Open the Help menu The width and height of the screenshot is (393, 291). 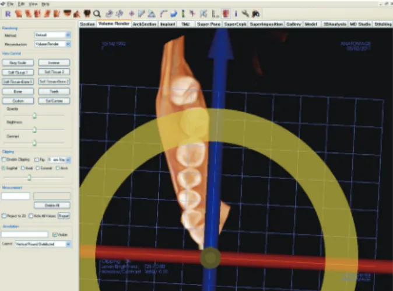click(45, 4)
